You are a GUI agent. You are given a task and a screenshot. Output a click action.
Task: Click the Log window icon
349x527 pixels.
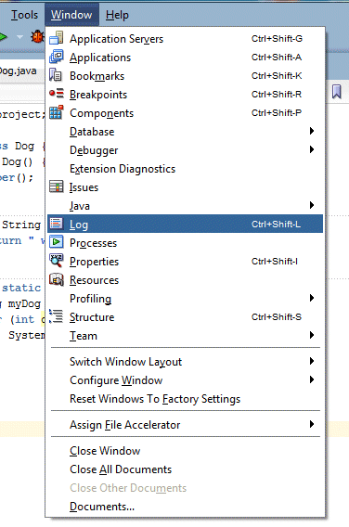[x=56, y=224]
